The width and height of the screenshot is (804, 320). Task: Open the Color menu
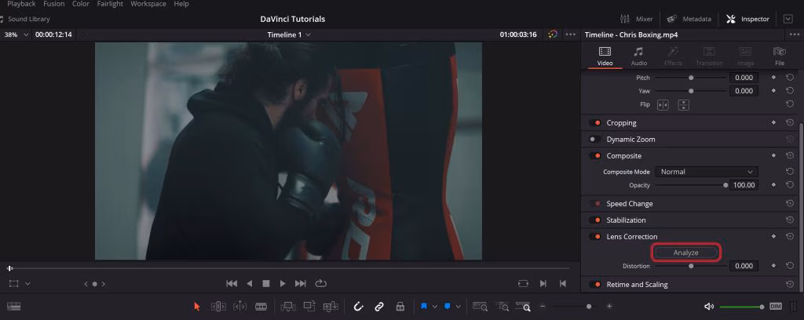tap(81, 4)
